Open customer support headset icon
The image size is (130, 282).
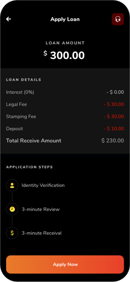(x=118, y=19)
